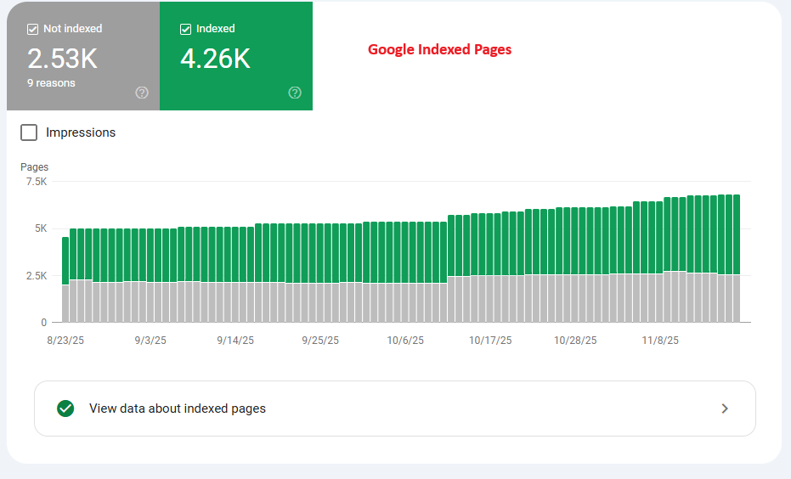Screen dimensions: 791x479
Task: Click the 11/8/25 date label
Action: tap(660, 340)
